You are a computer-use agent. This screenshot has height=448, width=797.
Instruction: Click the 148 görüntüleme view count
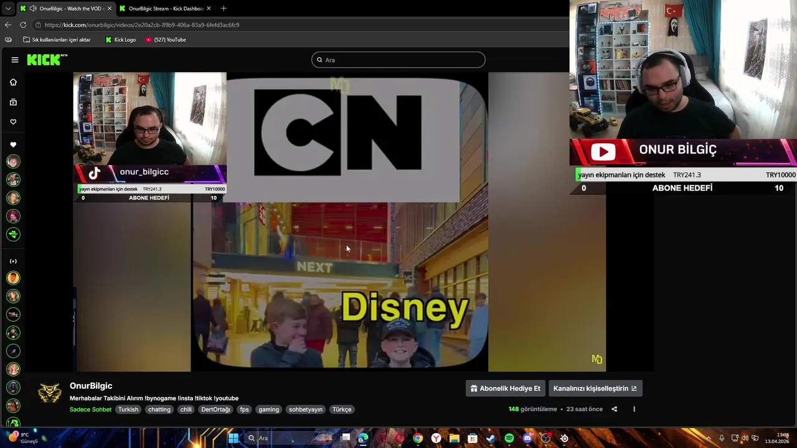tap(532, 409)
